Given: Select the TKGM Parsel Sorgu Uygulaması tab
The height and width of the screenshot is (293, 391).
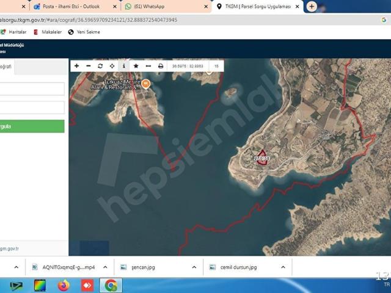Looking at the screenshot, I should coord(258,7).
